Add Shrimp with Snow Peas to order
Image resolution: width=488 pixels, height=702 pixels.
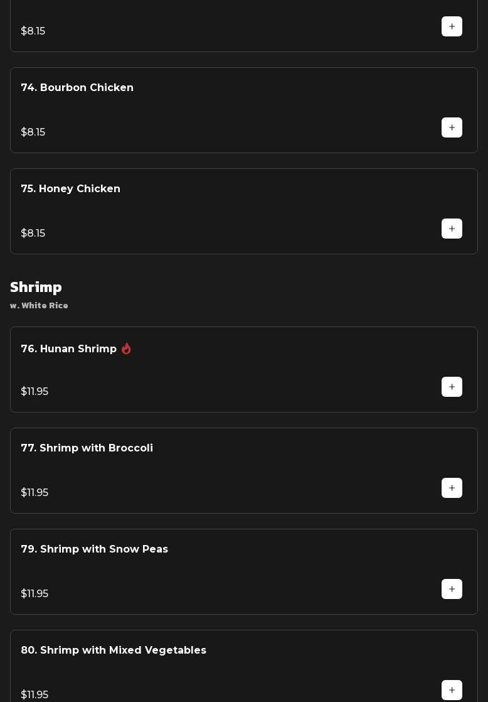pyautogui.click(x=452, y=589)
